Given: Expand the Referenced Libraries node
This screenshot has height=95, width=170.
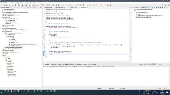Looking at the screenshot, I should click(2, 25).
